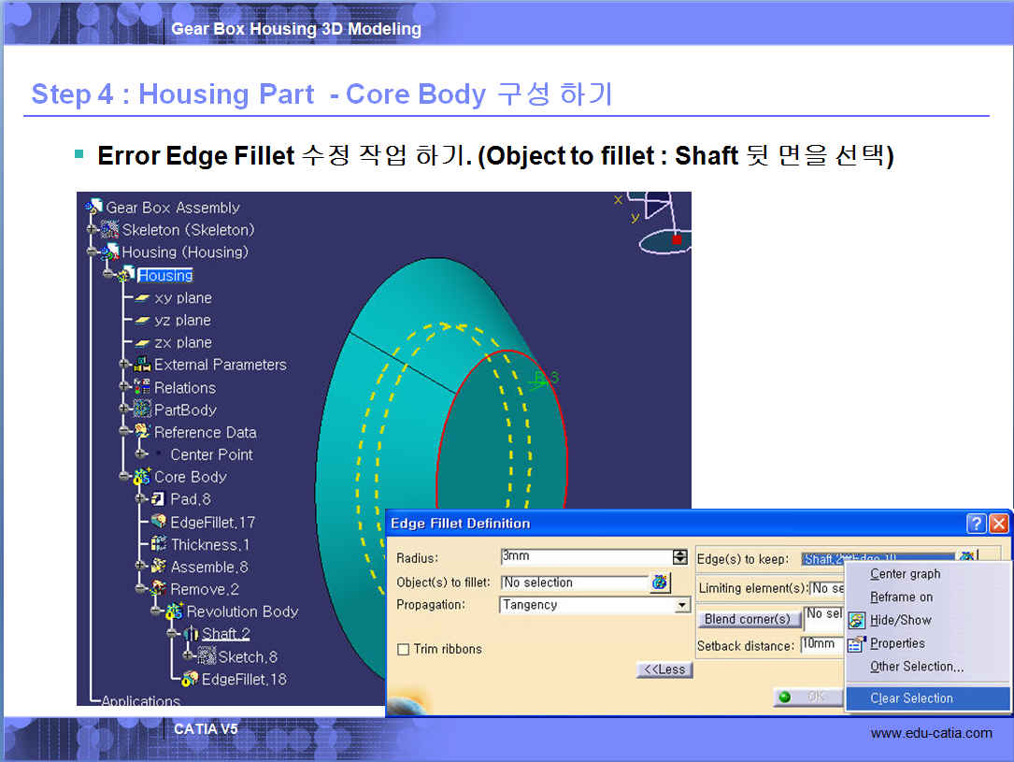This screenshot has width=1014, height=762.
Task: Click the Sketch.8 icon in tree
Action: (x=207, y=656)
